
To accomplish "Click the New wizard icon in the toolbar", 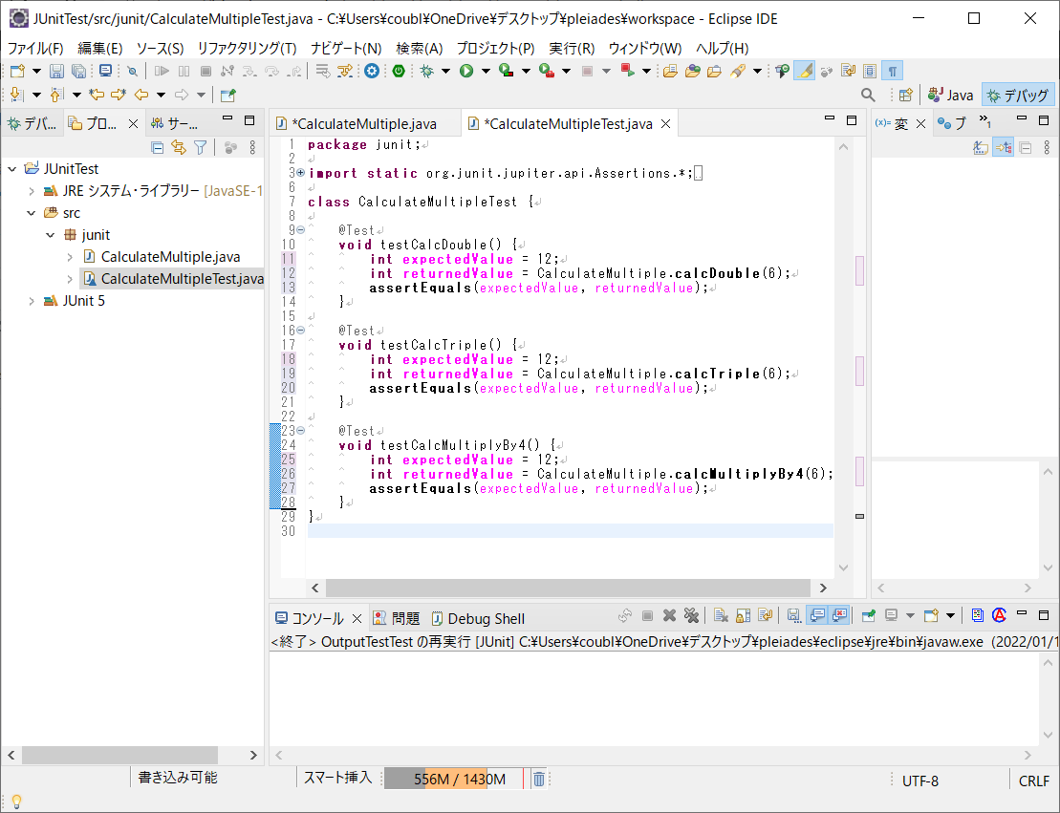I will [x=17, y=71].
